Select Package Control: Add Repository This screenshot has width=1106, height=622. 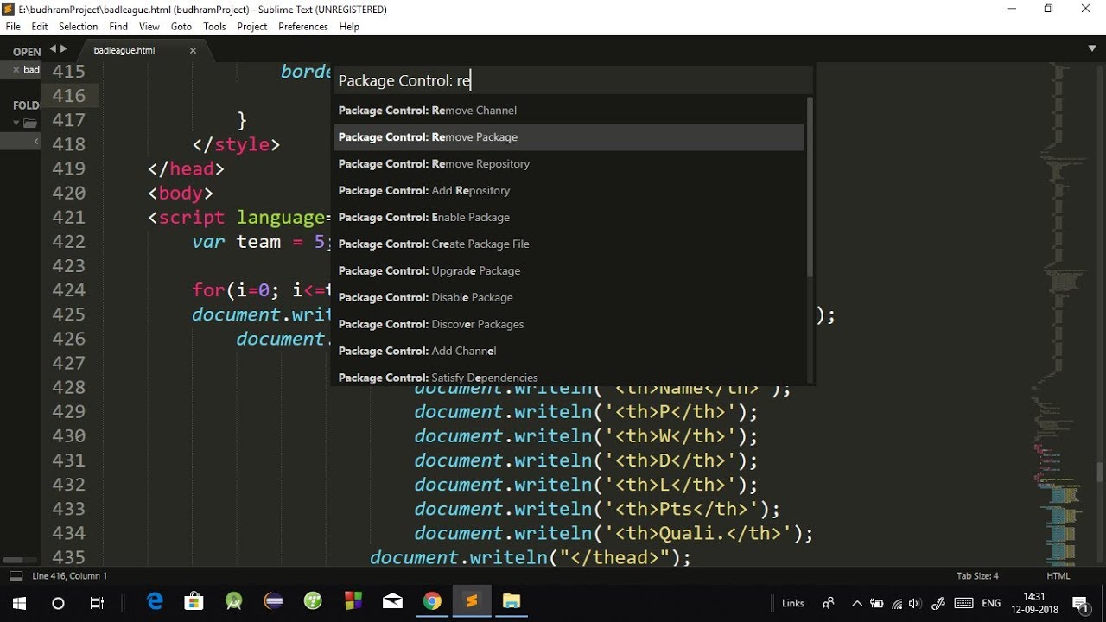(x=569, y=191)
